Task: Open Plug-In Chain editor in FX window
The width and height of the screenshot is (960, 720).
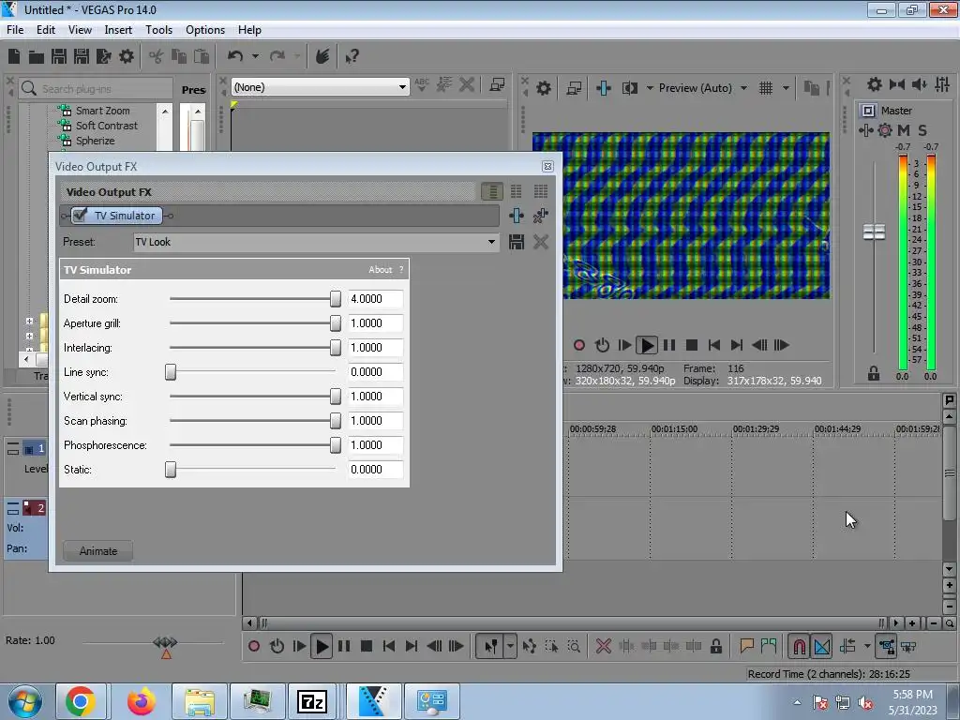Action: pos(517,216)
